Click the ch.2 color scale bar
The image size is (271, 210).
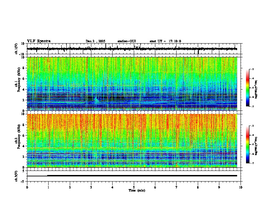click(x=248, y=144)
